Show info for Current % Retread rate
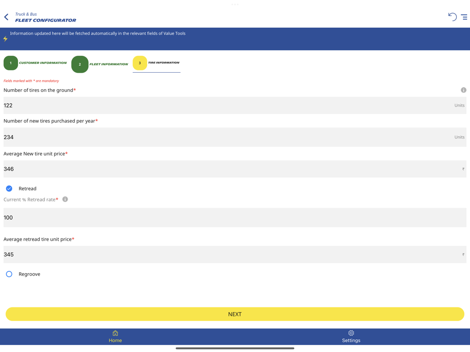Screen dimensions: 470x352 click(65, 199)
